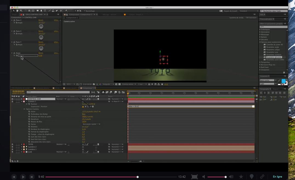Click the fullscreen icon in the video player
Screen dimensions: 295x180
[194, 177]
